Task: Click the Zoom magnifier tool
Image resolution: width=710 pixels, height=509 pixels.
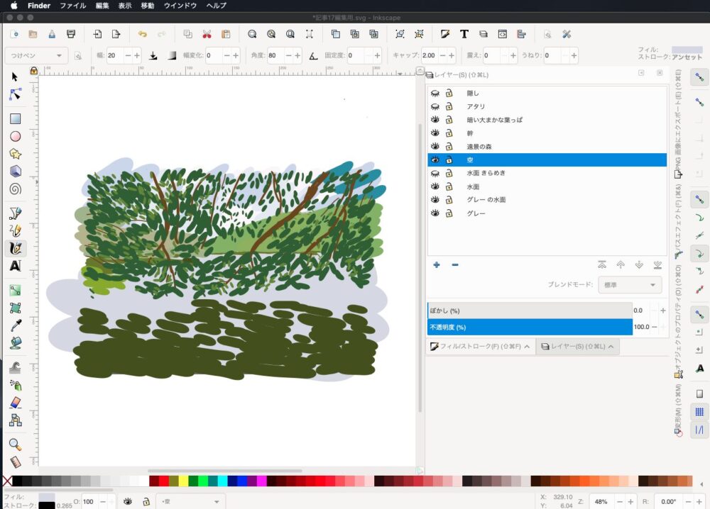Action: point(15,444)
